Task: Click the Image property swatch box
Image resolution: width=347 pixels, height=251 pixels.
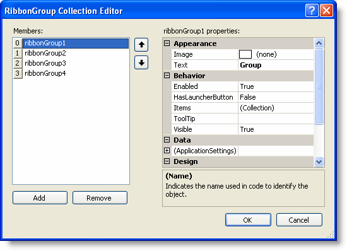Action: point(245,54)
